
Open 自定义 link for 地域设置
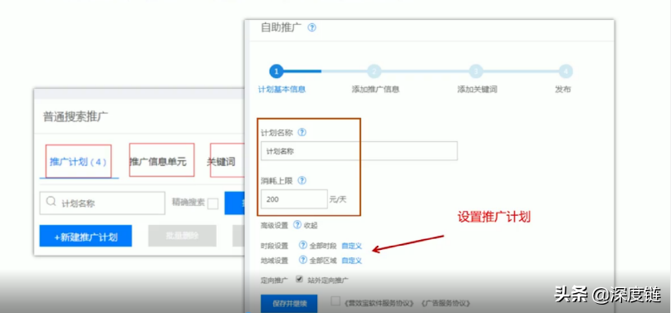click(x=352, y=261)
